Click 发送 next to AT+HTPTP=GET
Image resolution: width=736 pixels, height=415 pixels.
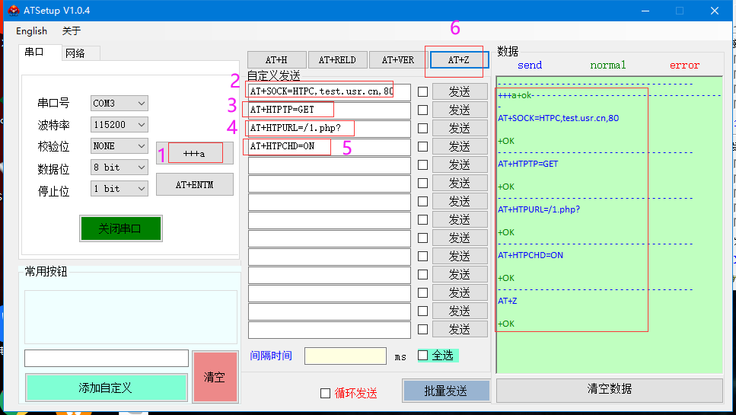click(x=459, y=110)
